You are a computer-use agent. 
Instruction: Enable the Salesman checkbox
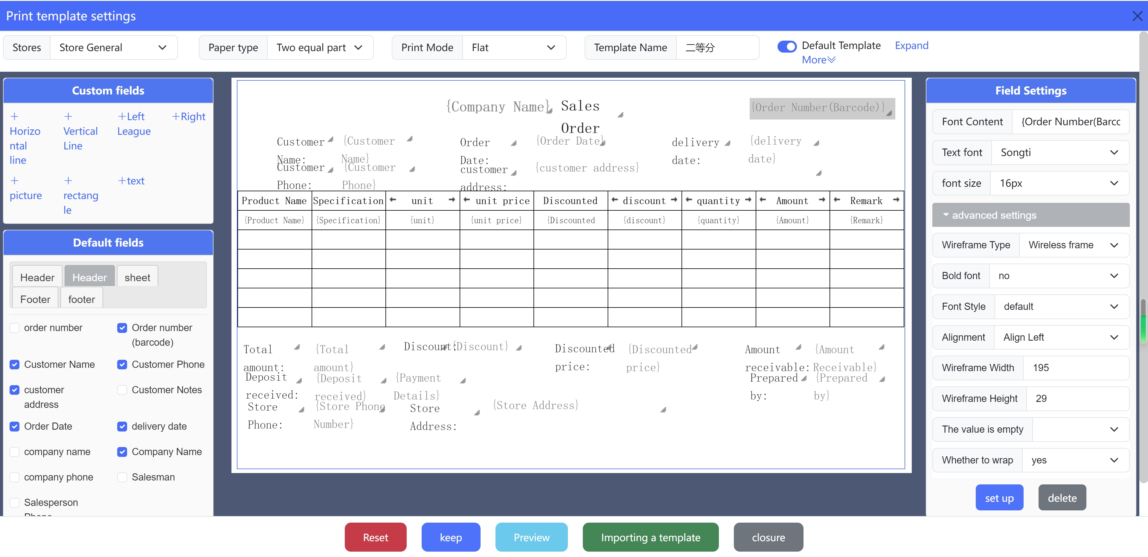[122, 477]
